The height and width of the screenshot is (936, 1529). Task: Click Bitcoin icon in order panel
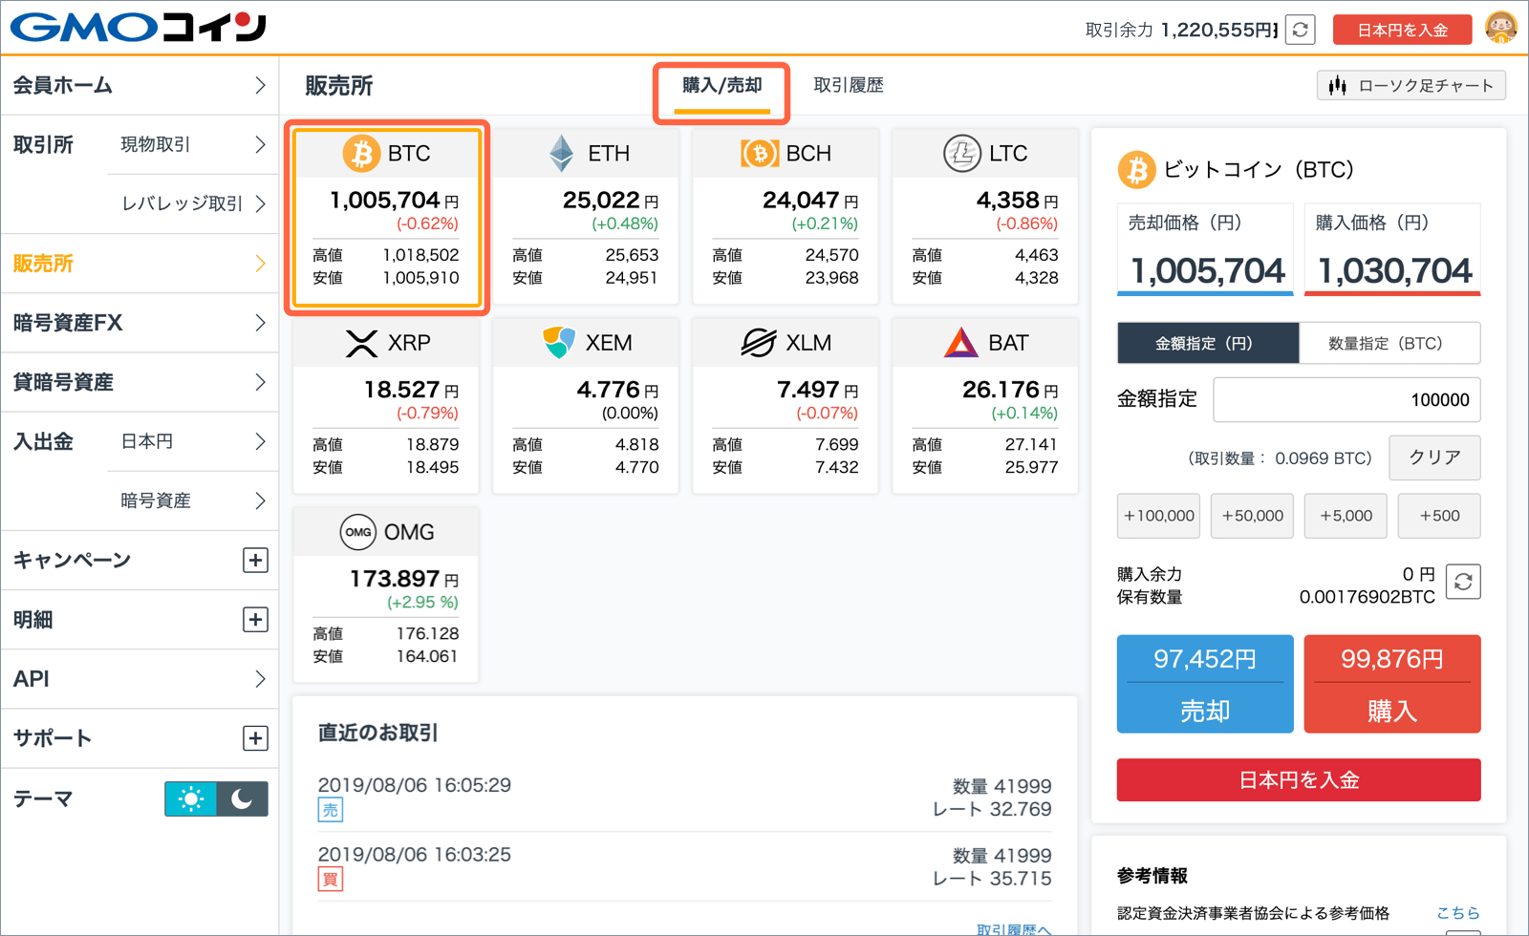coord(1136,170)
